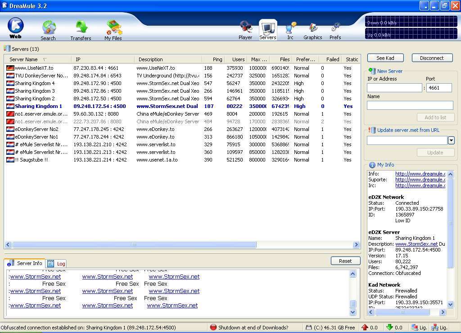Open the Info dreamule link
Image resolution: width=461 pixels, height=333 pixels.
click(420, 174)
